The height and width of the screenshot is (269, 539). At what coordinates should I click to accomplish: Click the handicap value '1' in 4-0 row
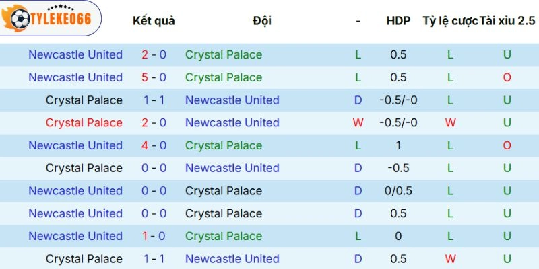click(398, 145)
